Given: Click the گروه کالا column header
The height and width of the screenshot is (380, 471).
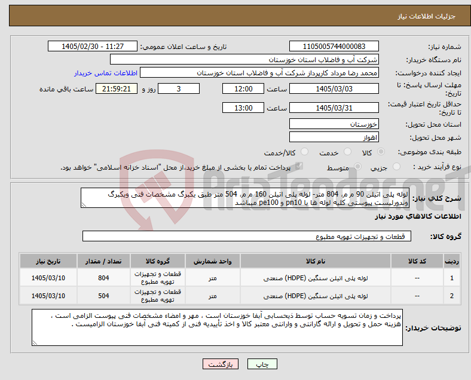Looking at the screenshot, I should click(158, 261).
